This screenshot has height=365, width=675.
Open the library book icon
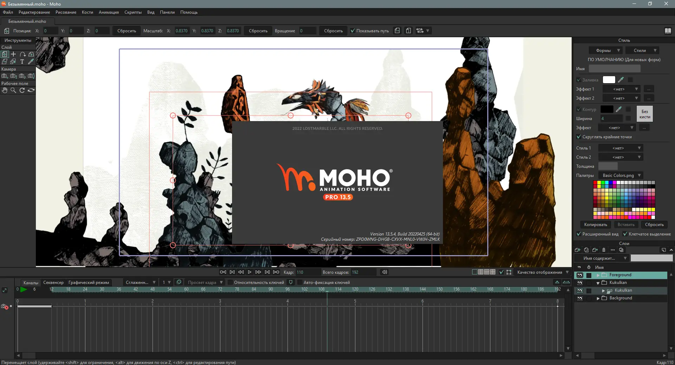pyautogui.click(x=668, y=31)
